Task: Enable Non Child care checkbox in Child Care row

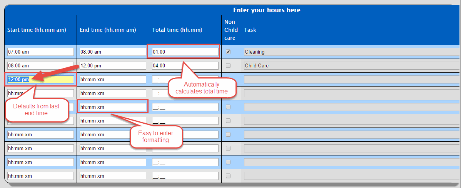Action: [228, 65]
